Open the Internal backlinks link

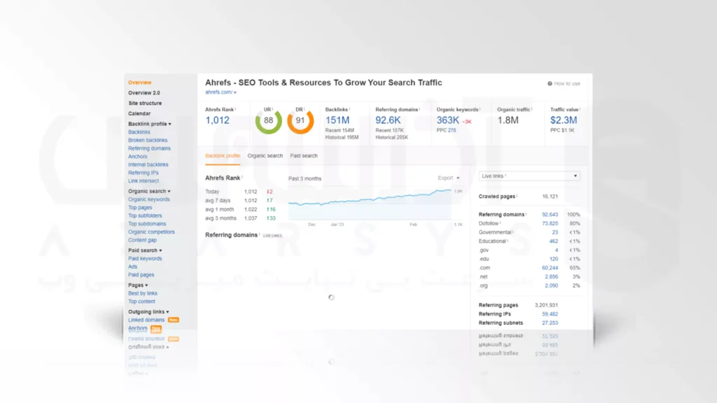[148, 164]
